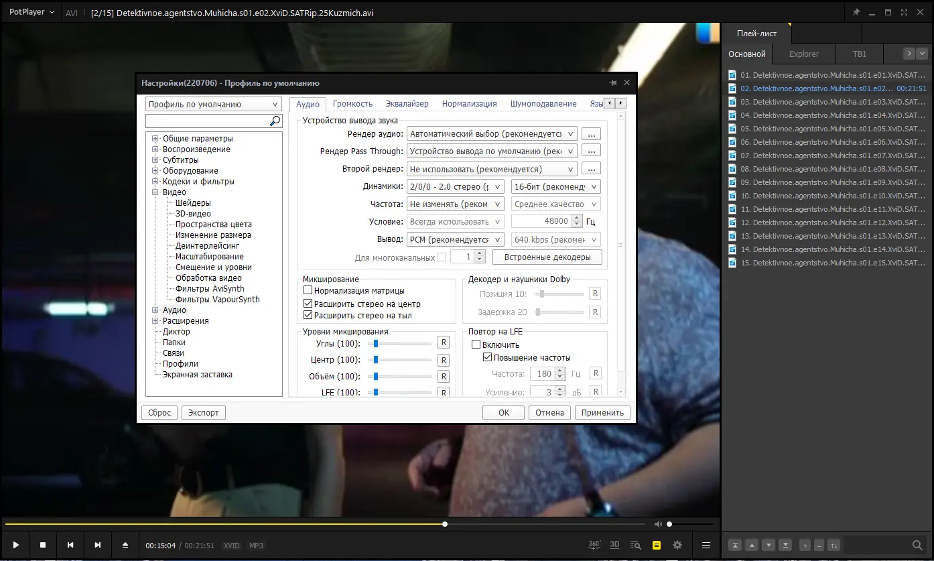This screenshot has height=561, width=934.
Task: Open the Шумоподавление tab
Action: point(543,104)
